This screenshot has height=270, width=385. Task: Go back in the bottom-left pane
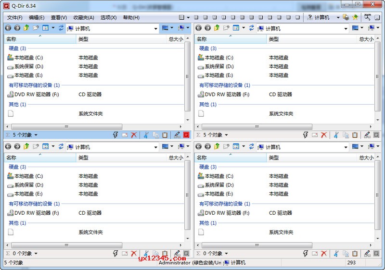[8, 147]
